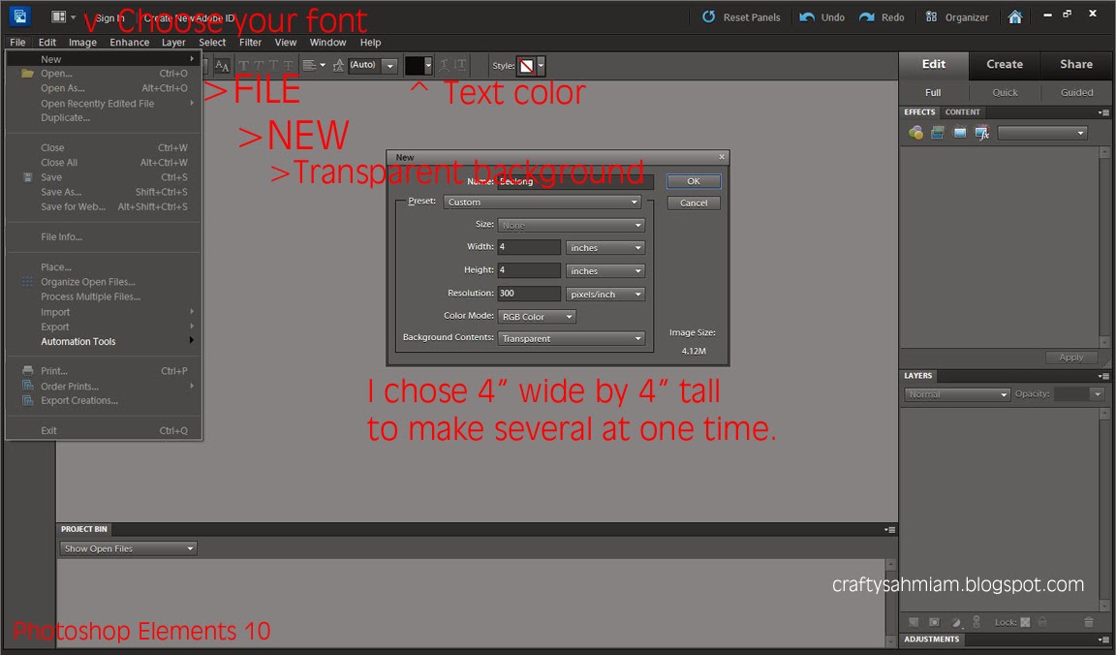Apply underline text style
This screenshot has height=655, width=1116.
[273, 66]
